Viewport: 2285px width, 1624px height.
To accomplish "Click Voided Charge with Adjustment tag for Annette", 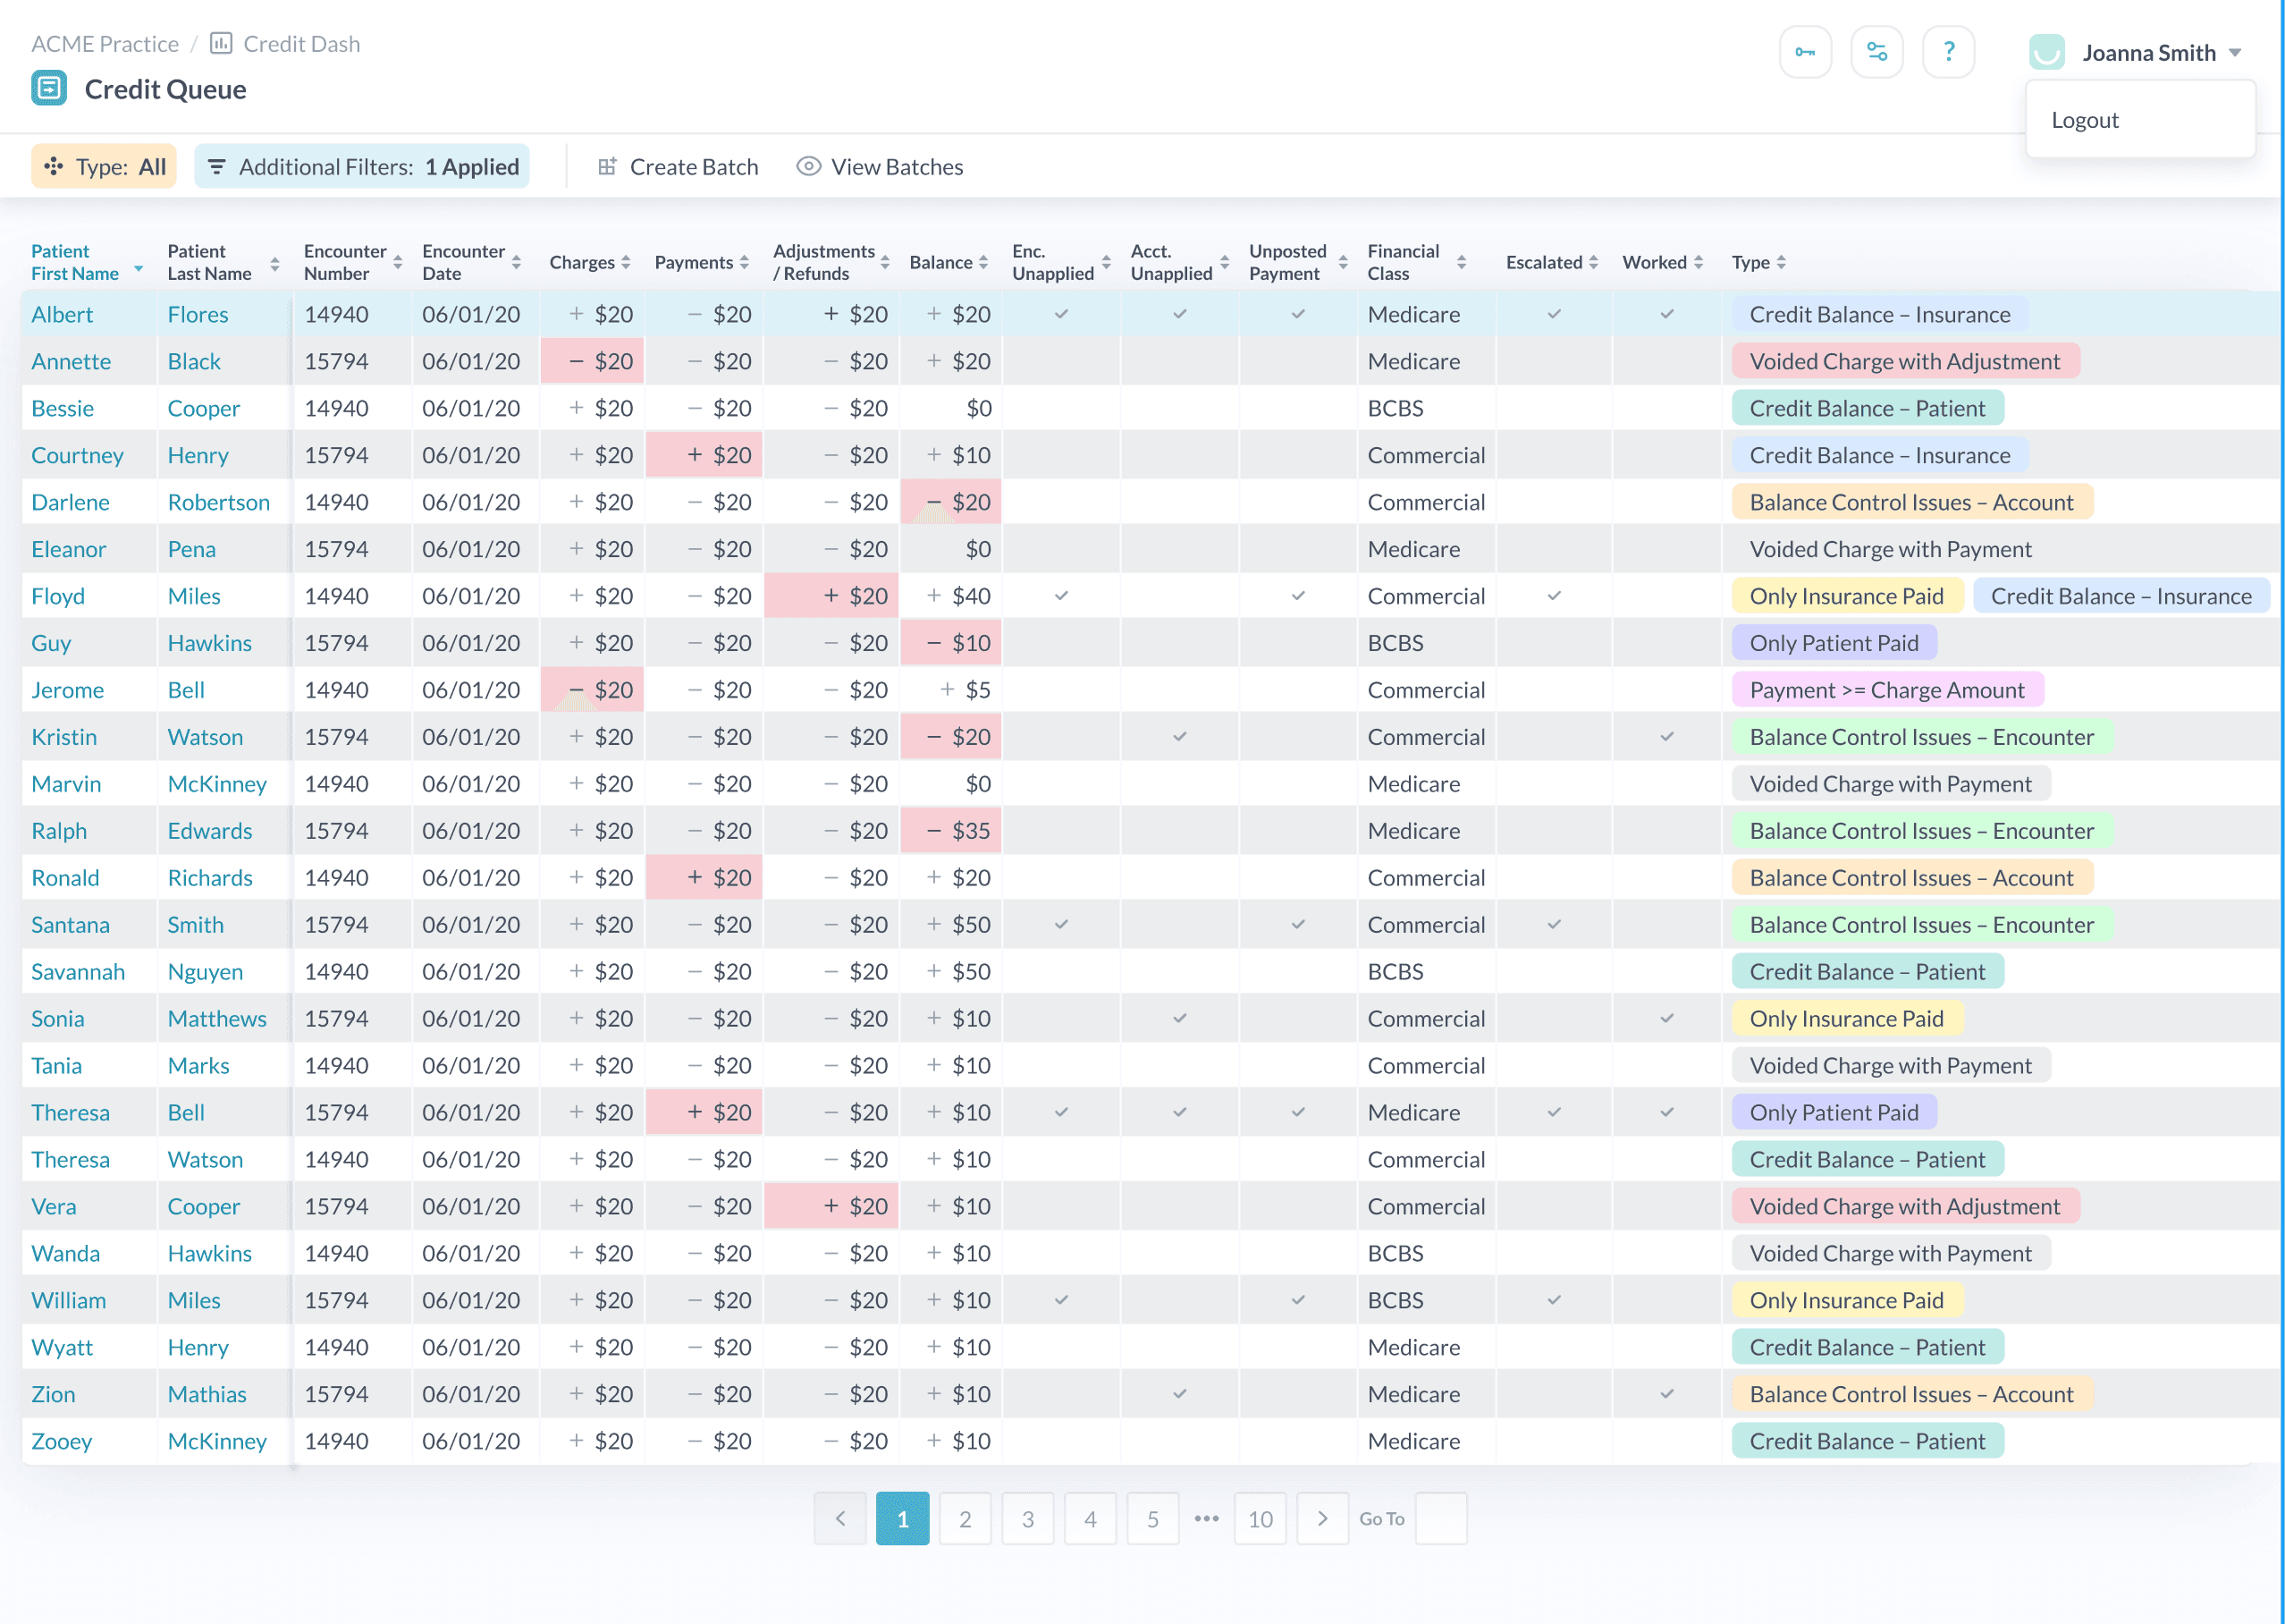I will [1905, 361].
